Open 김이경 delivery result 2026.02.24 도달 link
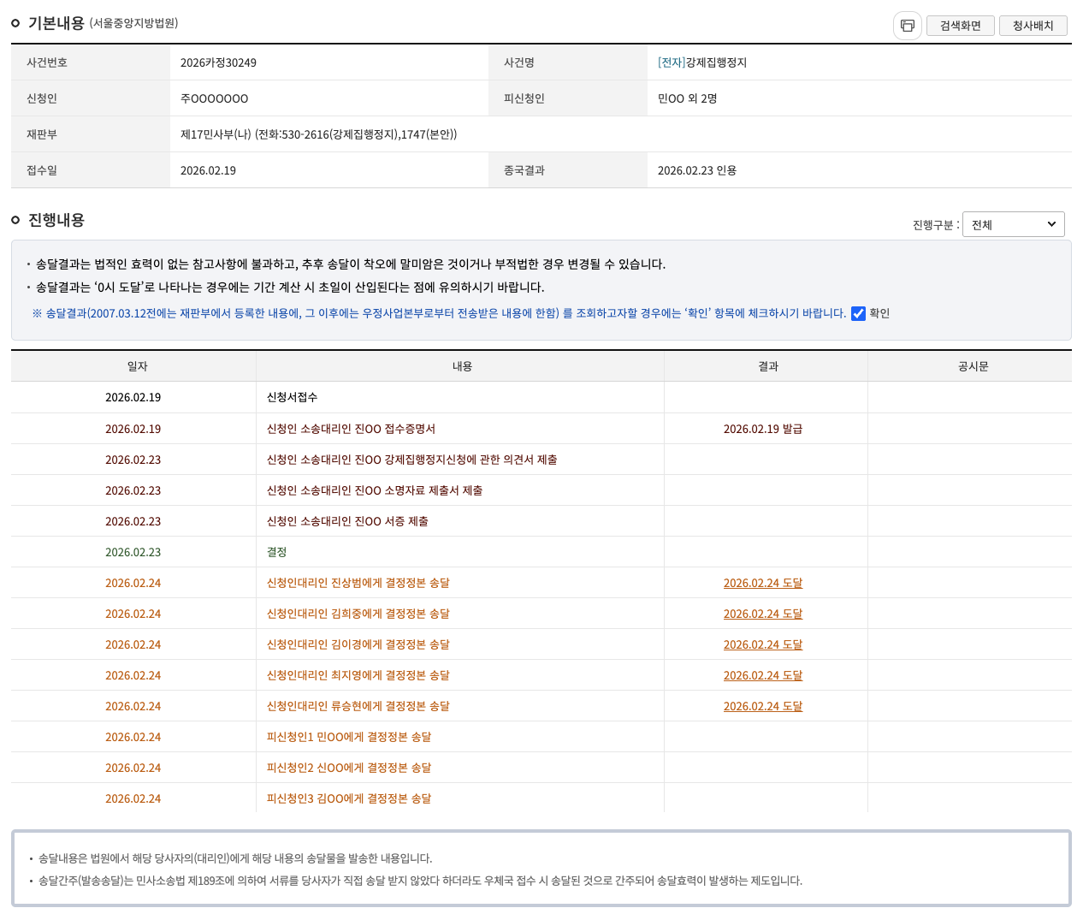This screenshot has width=1083, height=914. pyautogui.click(x=762, y=644)
